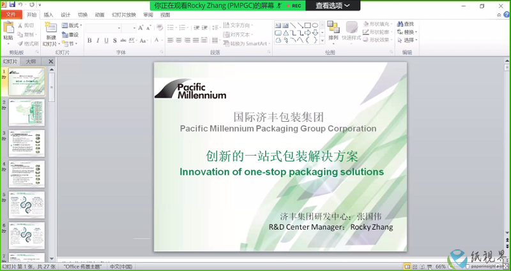Click the 剪切 (Cut) scissors button
This screenshot has height=271, width=511.
tap(26, 26)
